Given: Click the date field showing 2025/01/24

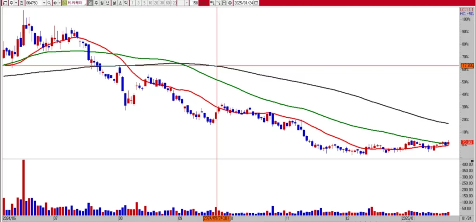Looking at the screenshot, I should click(244, 3).
